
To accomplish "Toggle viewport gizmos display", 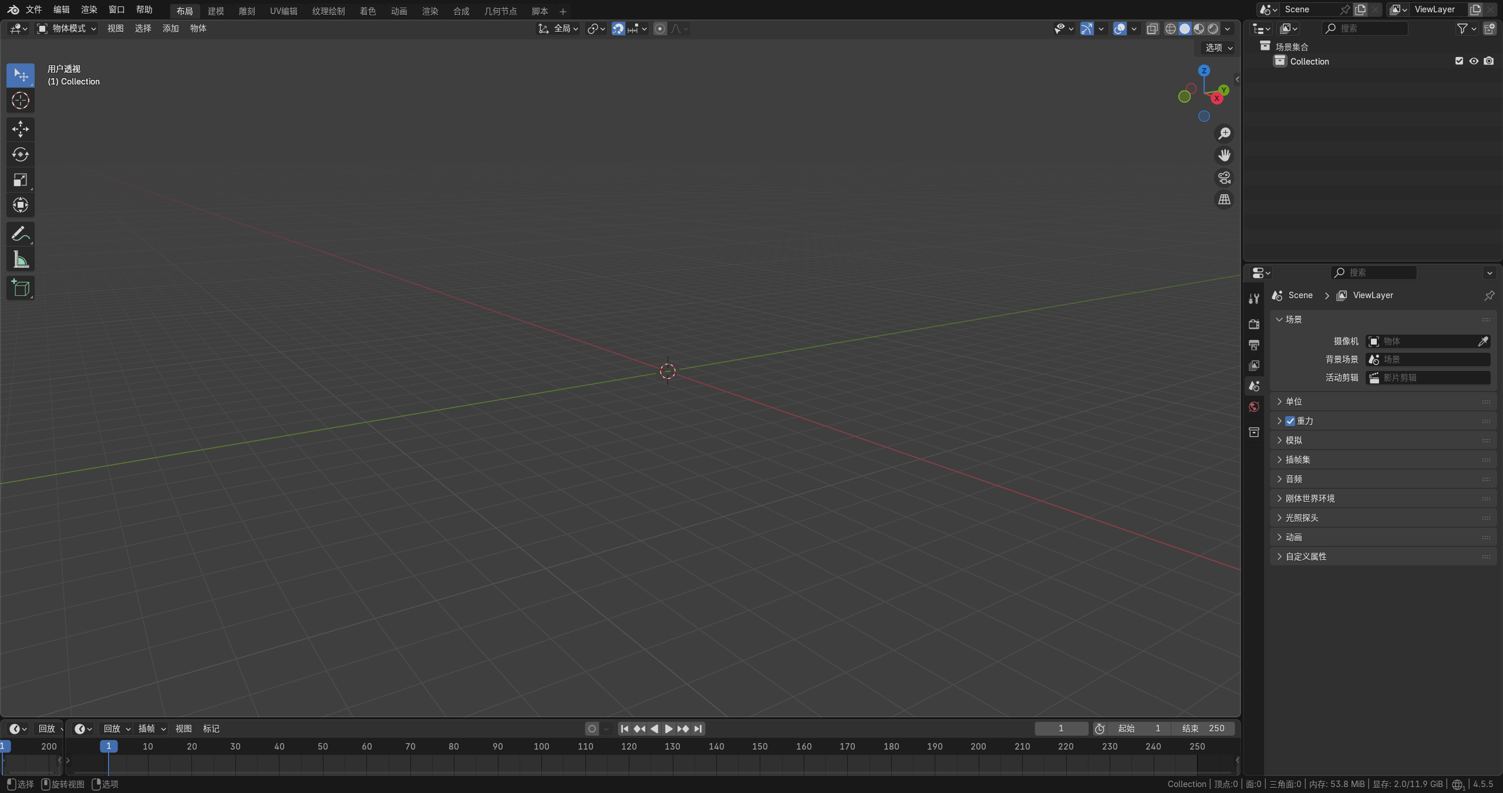I will pyautogui.click(x=1087, y=28).
